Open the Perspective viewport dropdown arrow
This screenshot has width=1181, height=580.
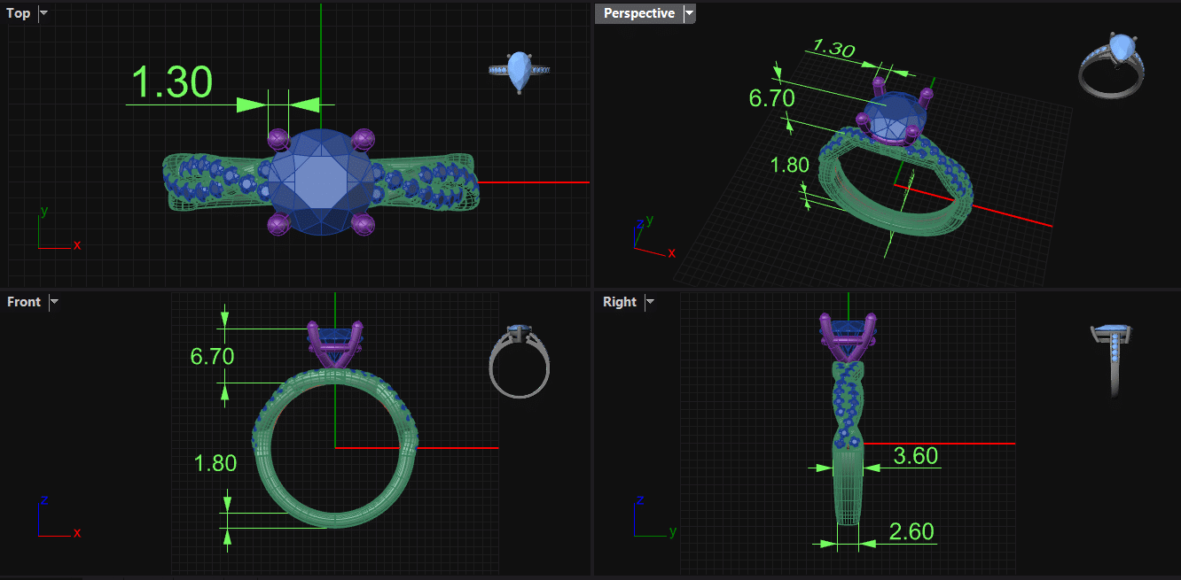pyautogui.click(x=689, y=13)
